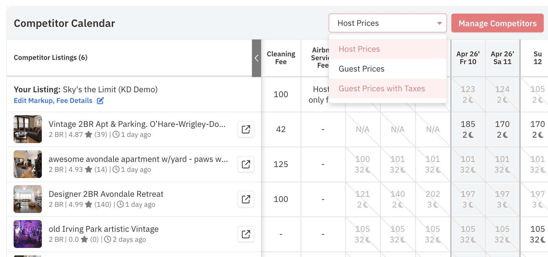
Task: Click the Competitor Listings (6) header
Action: (51, 57)
